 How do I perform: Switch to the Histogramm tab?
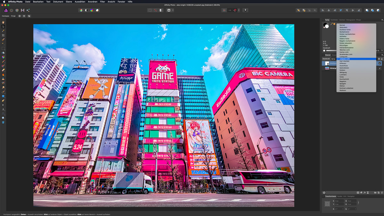pos(351,20)
